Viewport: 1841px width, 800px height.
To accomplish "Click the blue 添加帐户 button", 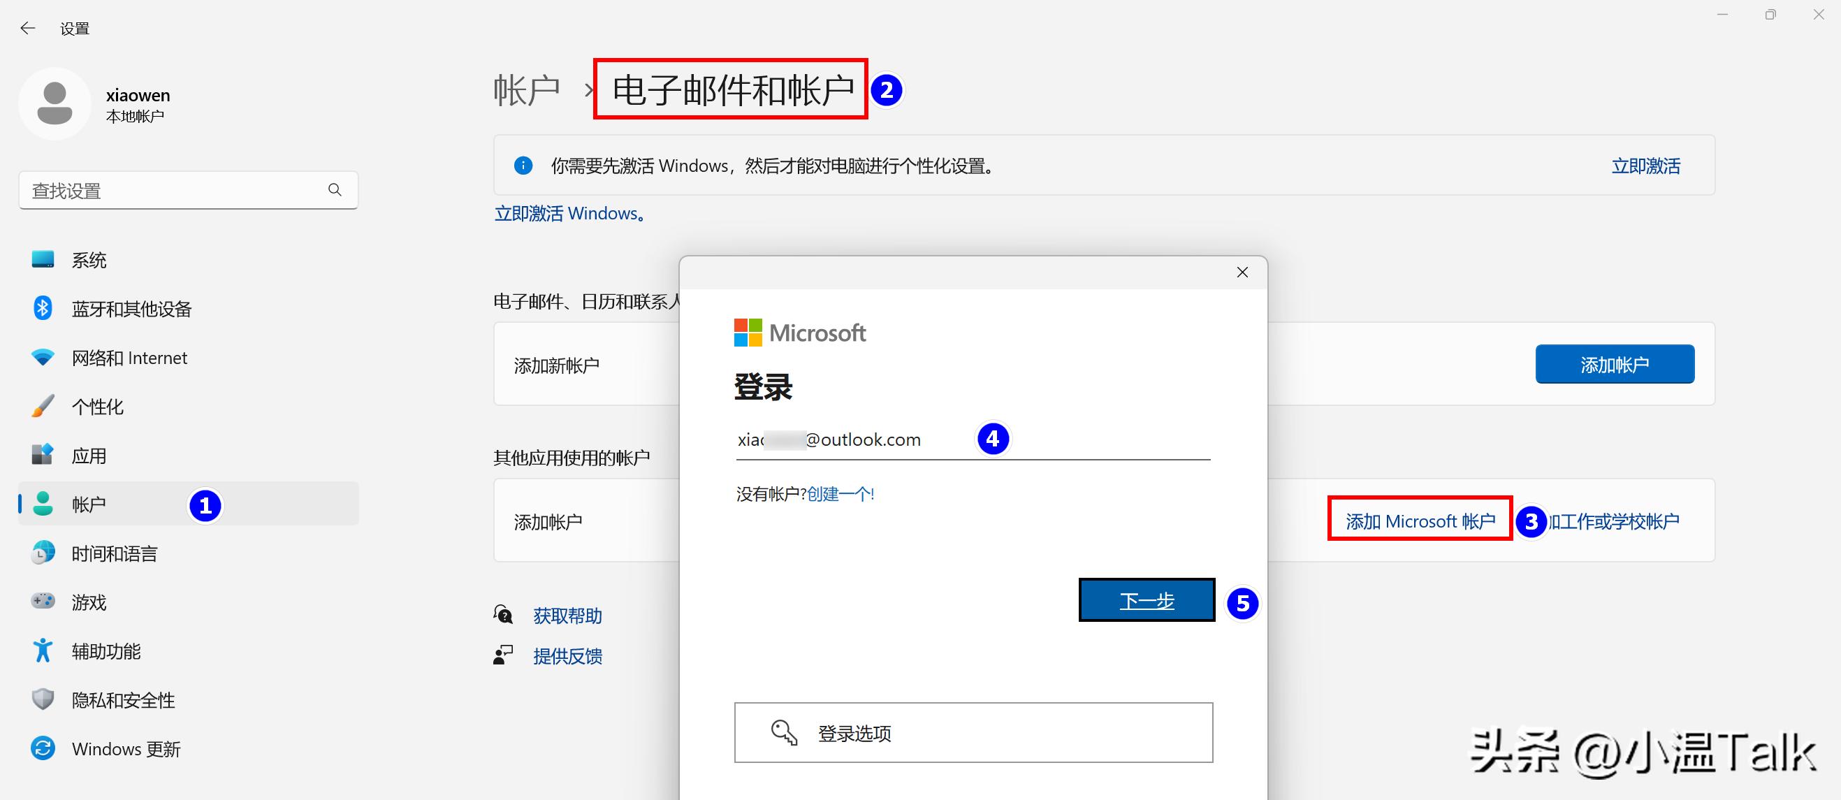I will (x=1615, y=364).
